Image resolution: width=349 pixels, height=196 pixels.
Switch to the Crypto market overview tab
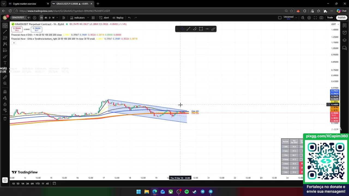coord(25,4)
